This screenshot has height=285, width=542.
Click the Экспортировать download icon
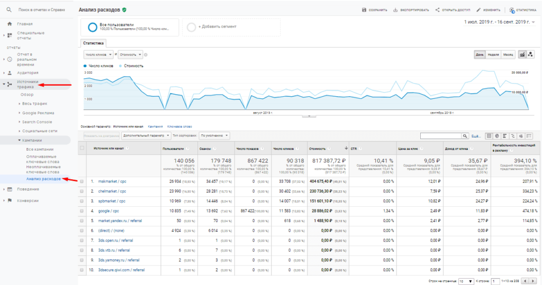(x=395, y=10)
